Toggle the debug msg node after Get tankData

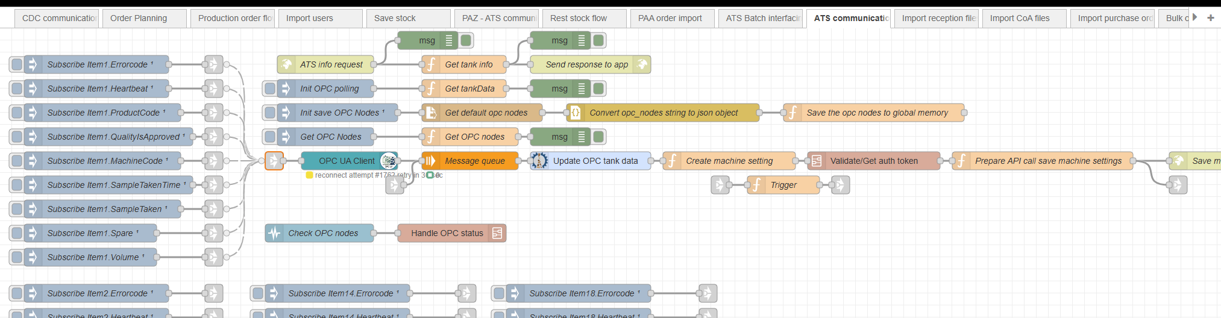click(x=598, y=89)
